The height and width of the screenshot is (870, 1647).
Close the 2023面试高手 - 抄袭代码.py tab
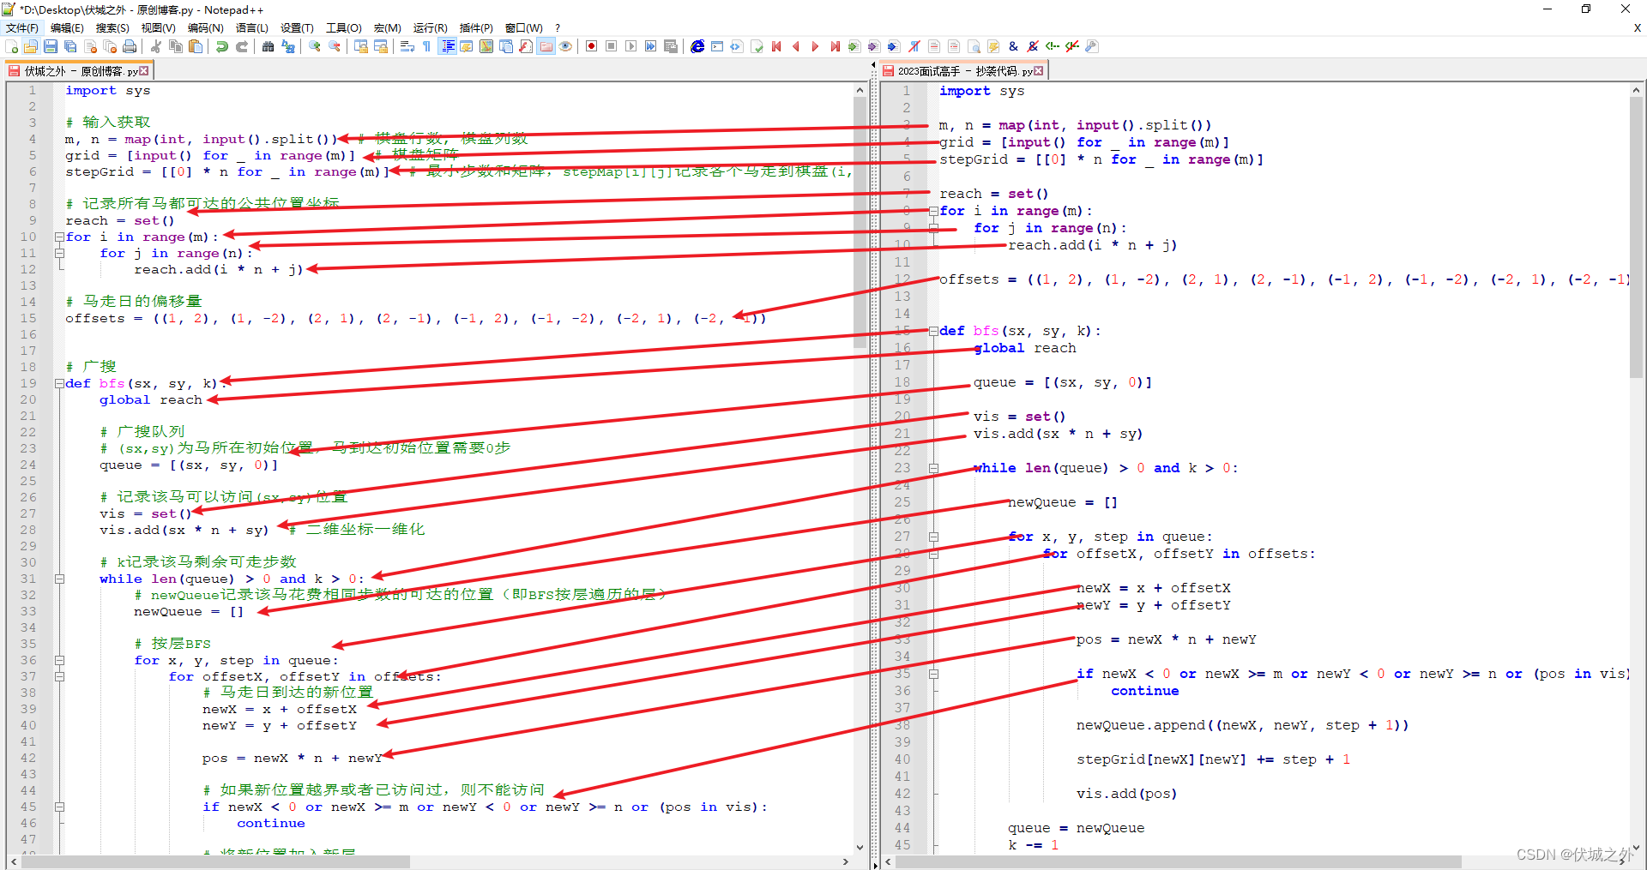[x=1039, y=70]
